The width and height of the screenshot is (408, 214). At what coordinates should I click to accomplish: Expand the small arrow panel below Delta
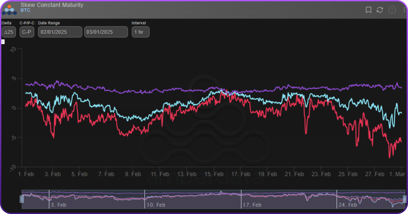[x=3, y=42]
